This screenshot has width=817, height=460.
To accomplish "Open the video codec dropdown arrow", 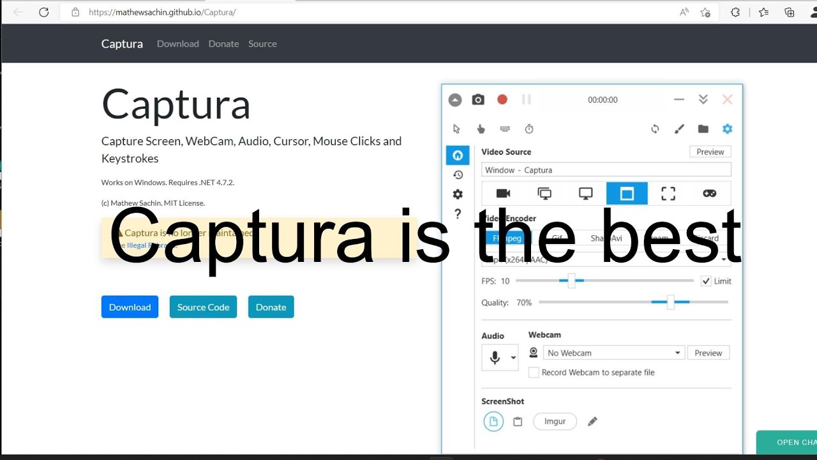I will [x=724, y=259].
